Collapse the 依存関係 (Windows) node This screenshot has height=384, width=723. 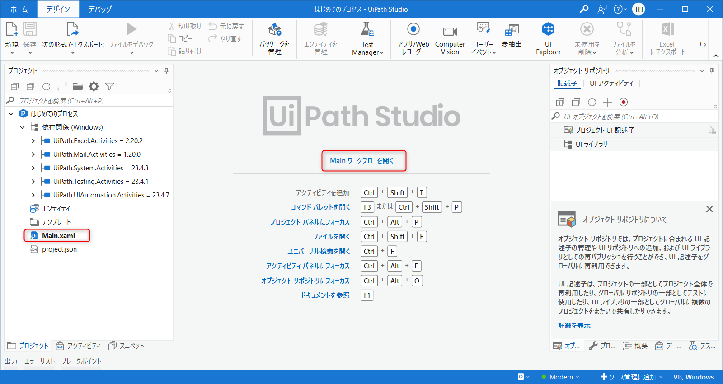point(22,127)
